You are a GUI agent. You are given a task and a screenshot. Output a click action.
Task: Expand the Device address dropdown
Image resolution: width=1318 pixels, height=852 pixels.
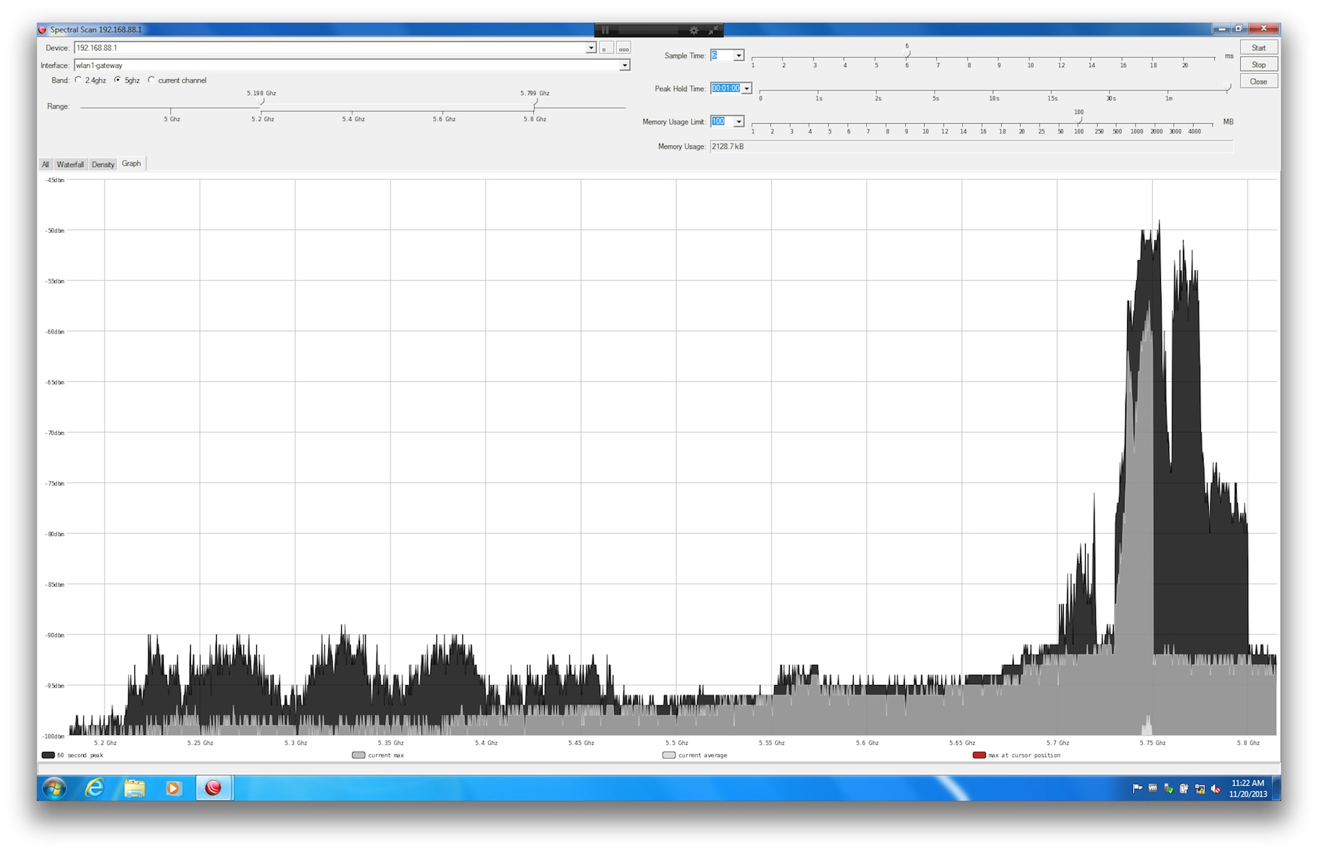(x=590, y=48)
